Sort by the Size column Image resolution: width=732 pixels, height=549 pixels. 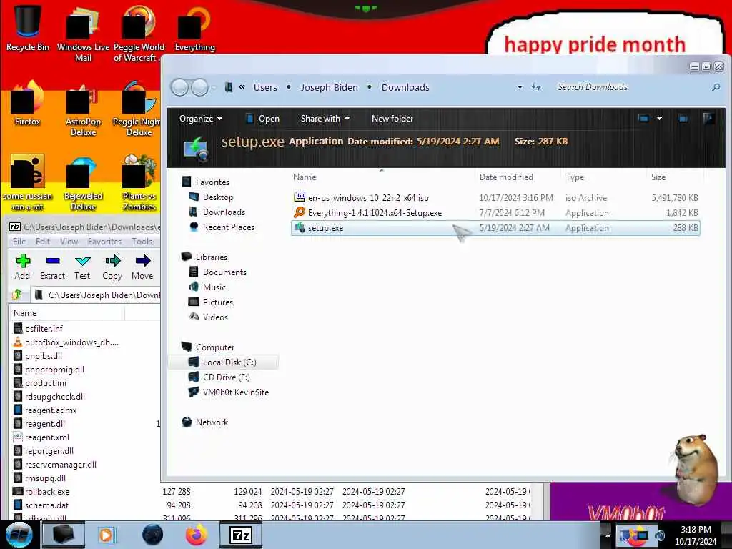[x=658, y=177]
